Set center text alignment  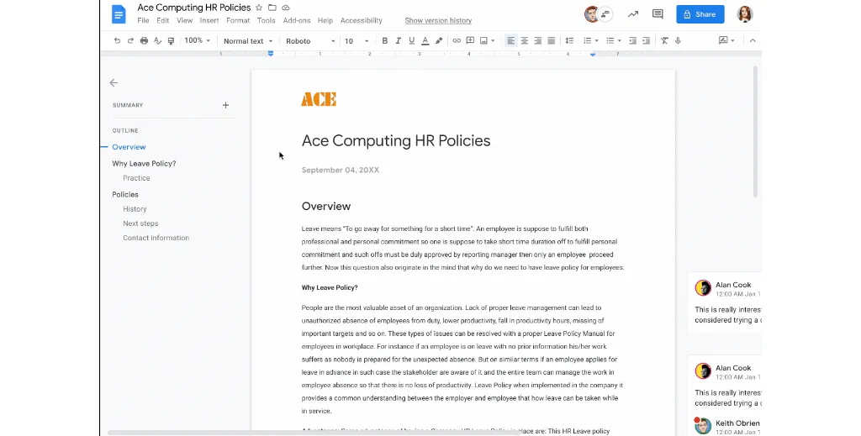click(x=525, y=40)
